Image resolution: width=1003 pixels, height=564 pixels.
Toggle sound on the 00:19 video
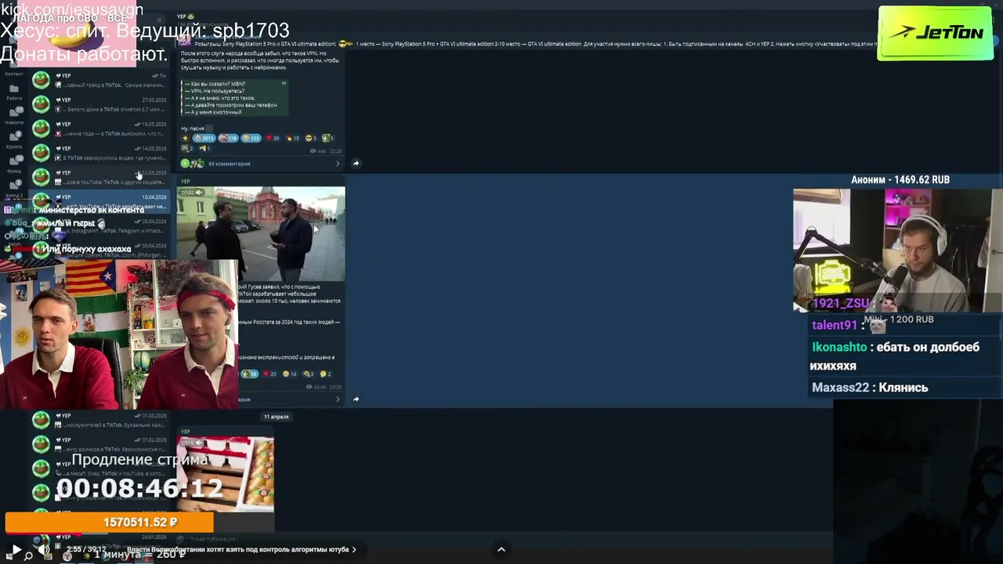199,443
